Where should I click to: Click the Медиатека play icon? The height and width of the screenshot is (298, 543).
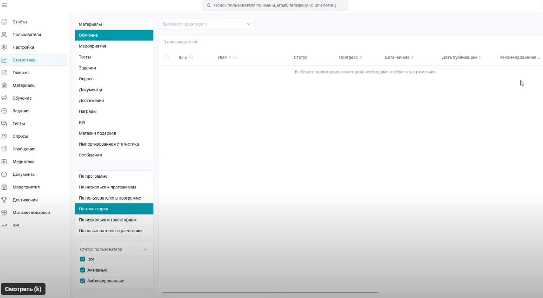(x=4, y=162)
